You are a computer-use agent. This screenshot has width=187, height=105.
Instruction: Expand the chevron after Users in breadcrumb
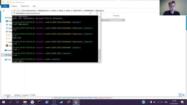(58, 10)
